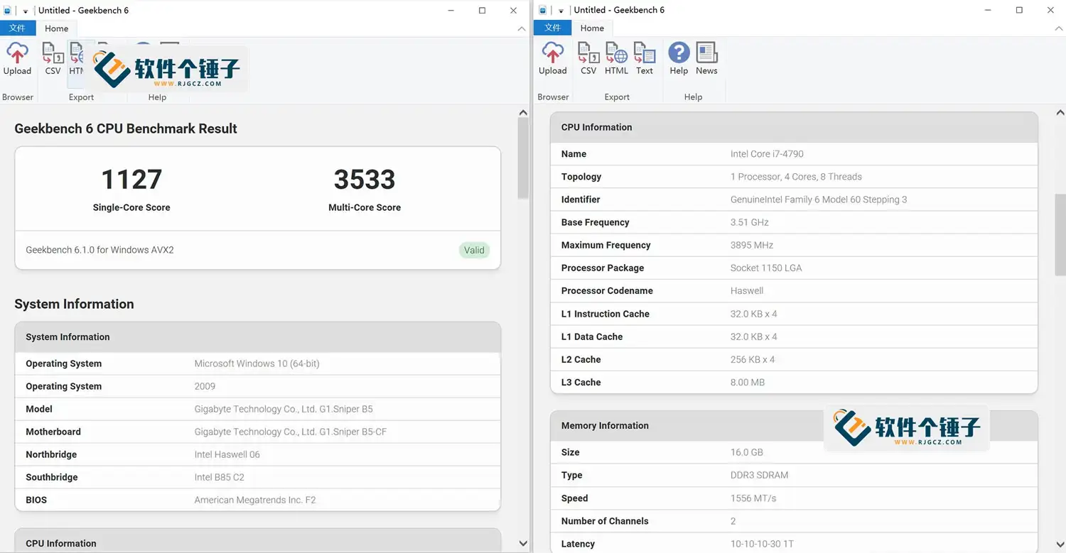Click Maximum Frequency value '3895 MHz'

pos(752,245)
